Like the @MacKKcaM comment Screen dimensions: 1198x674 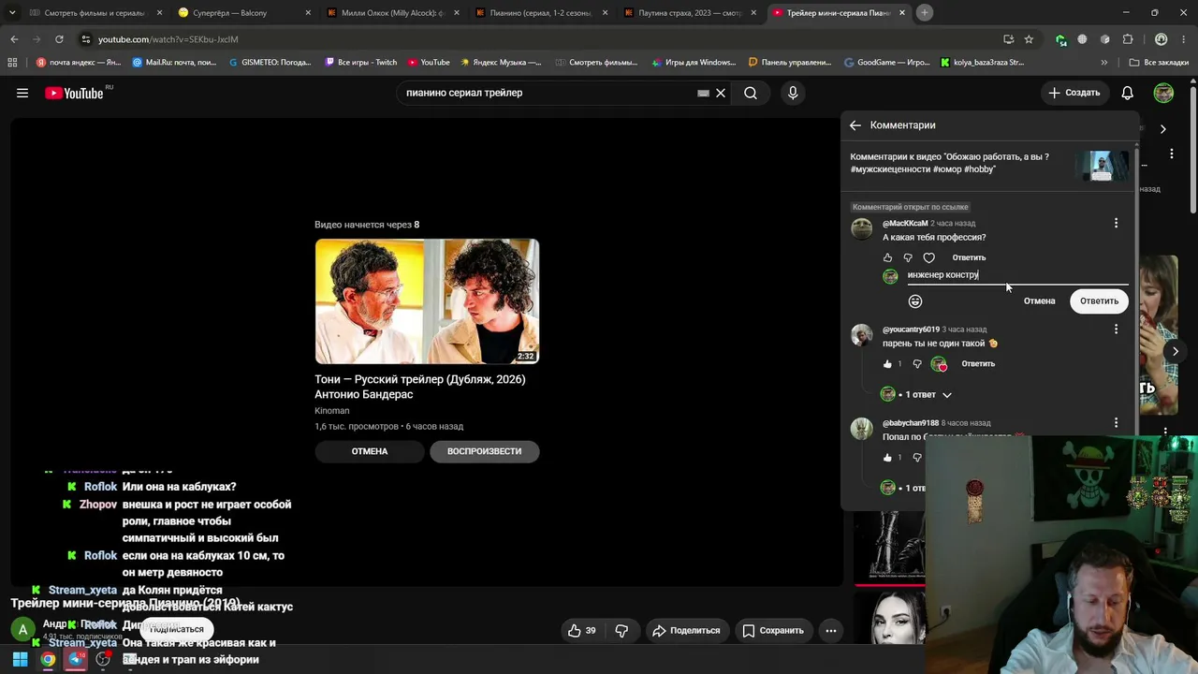tap(888, 257)
